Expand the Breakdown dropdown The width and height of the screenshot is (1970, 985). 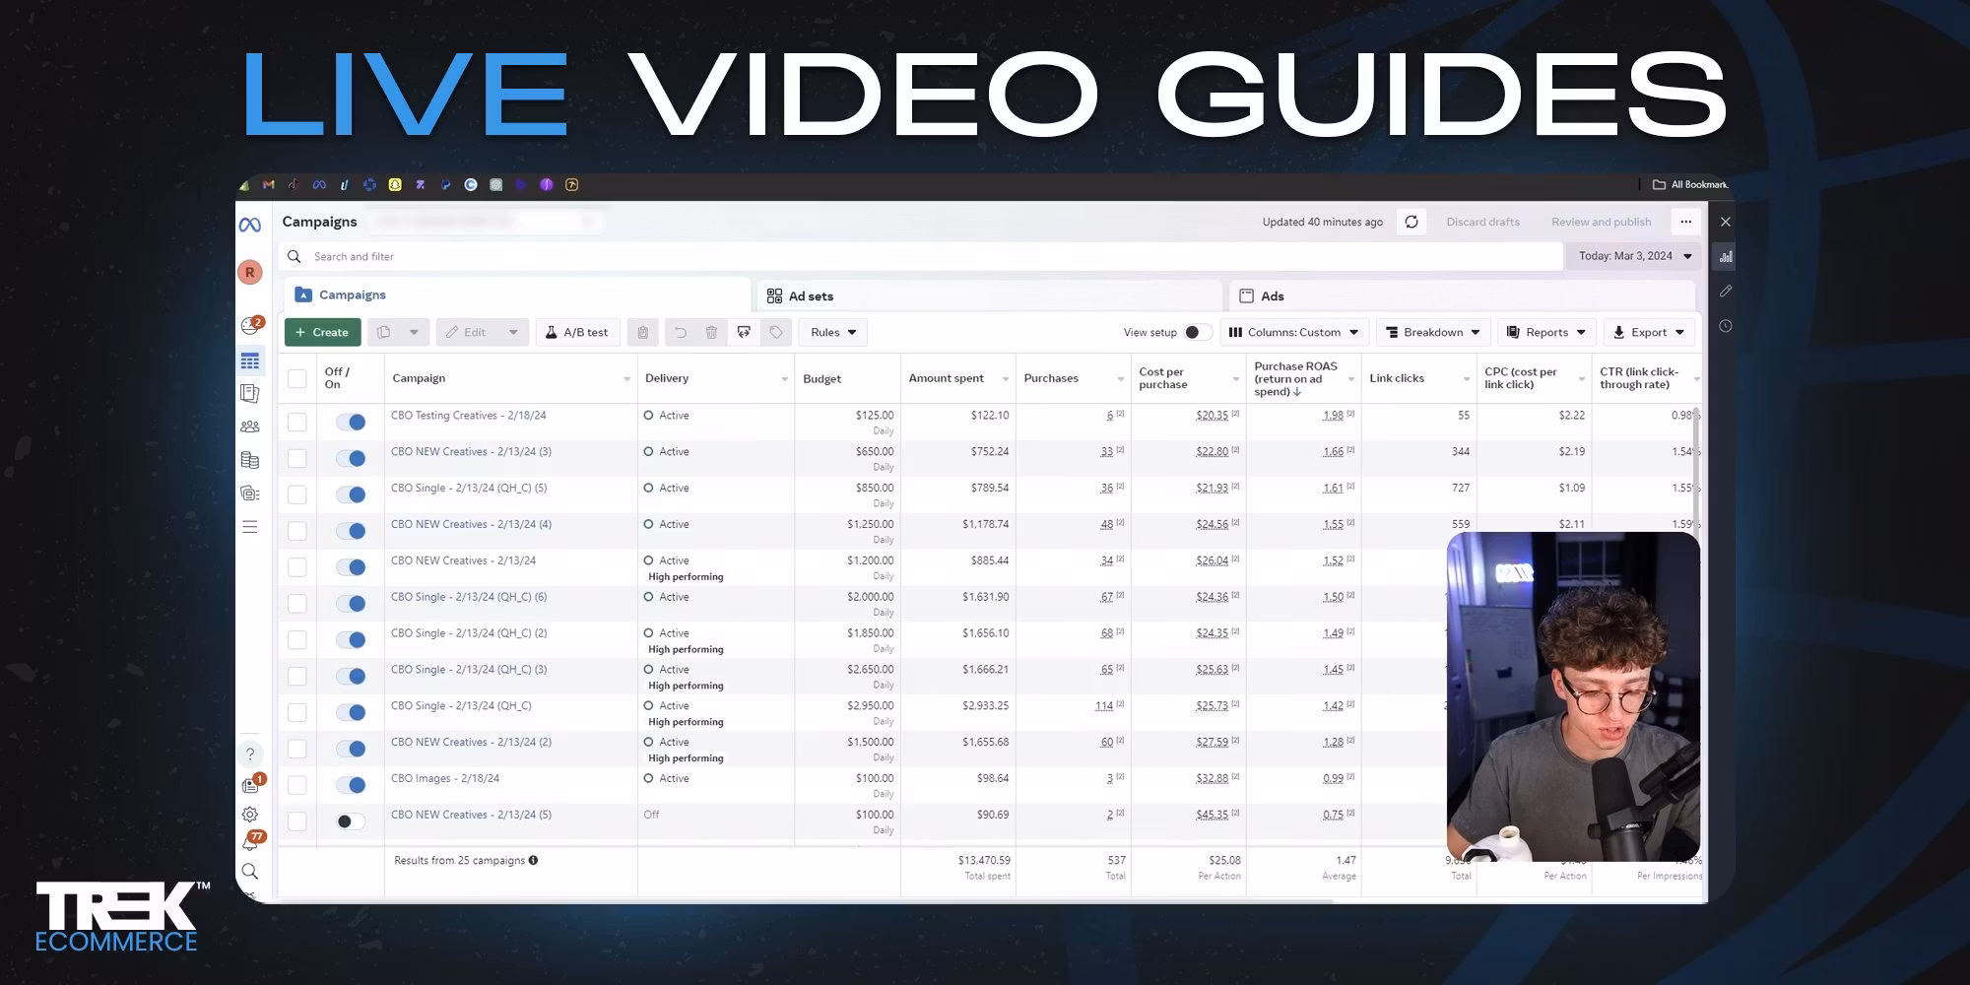tap(1432, 333)
